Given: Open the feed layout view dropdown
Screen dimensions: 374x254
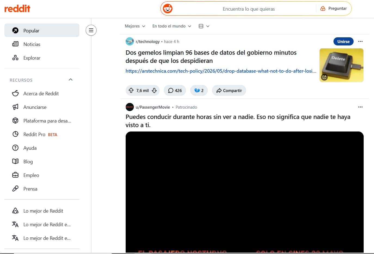Looking at the screenshot, I should [x=204, y=26].
